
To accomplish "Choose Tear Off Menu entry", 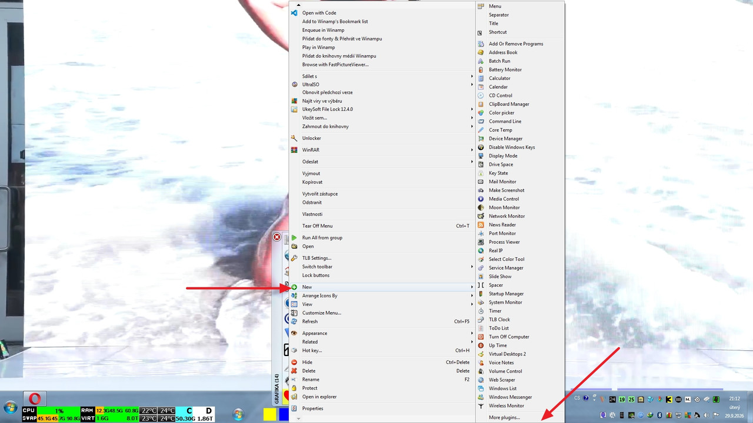I will pos(382,226).
